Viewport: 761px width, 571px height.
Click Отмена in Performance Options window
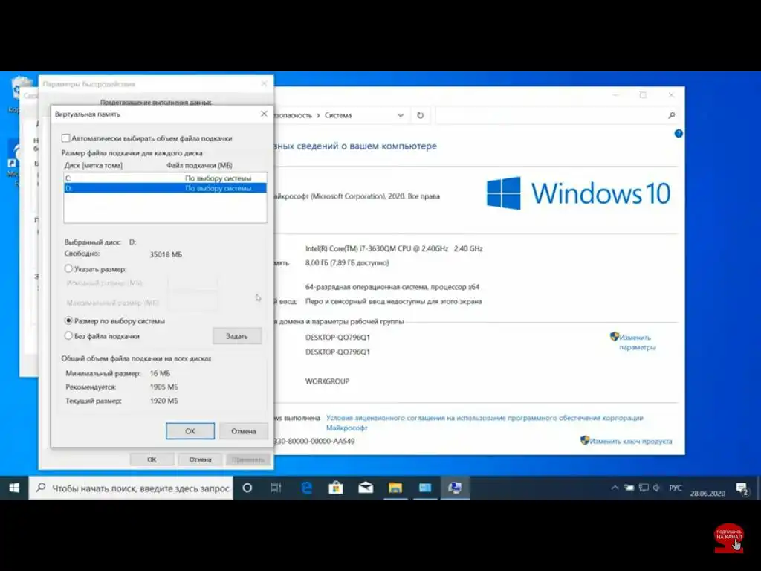(x=200, y=459)
